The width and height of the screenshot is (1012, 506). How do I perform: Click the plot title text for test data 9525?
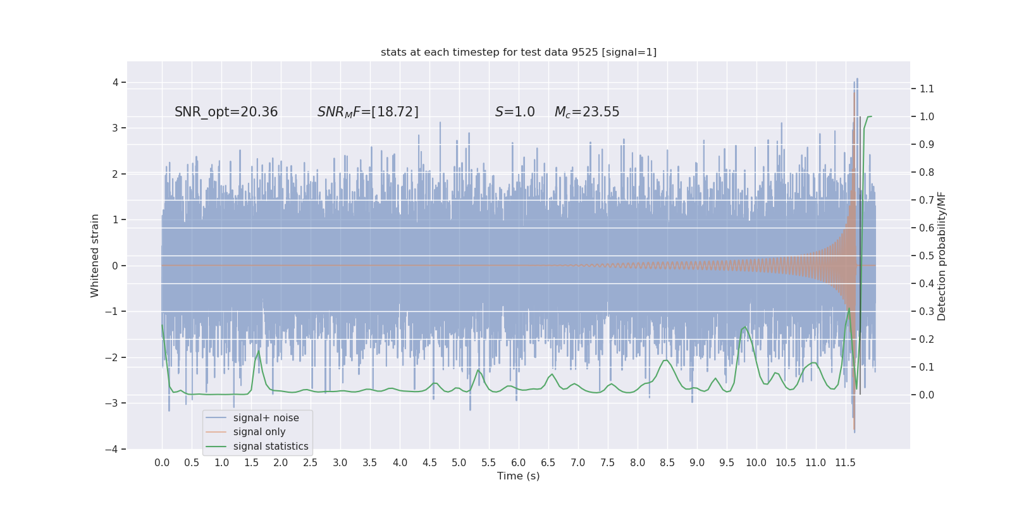click(519, 52)
